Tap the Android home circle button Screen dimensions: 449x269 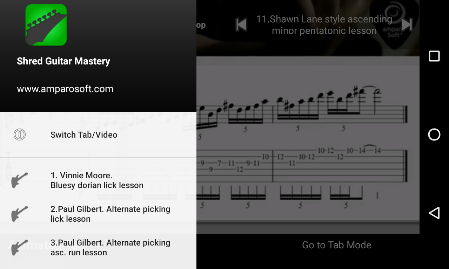point(434,134)
